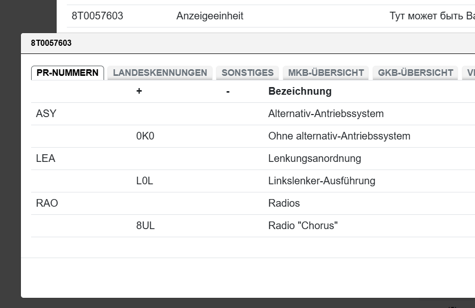Click the Lenkungsanordnung description cell
The width and height of the screenshot is (475, 308).
coord(314,159)
